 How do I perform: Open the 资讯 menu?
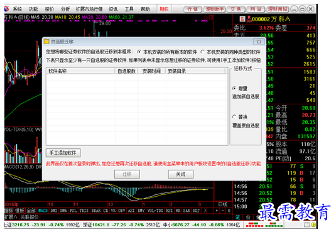(113, 9)
